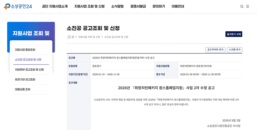Open 공단 지원사업소개 menu
Image resolution: width=257 pixels, height=130 pixels.
(55, 6)
